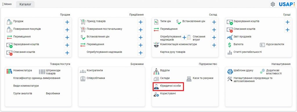Click the Відділи org-chart icon
The height and width of the screenshot is (112, 297).
pyautogui.click(x=156, y=72)
